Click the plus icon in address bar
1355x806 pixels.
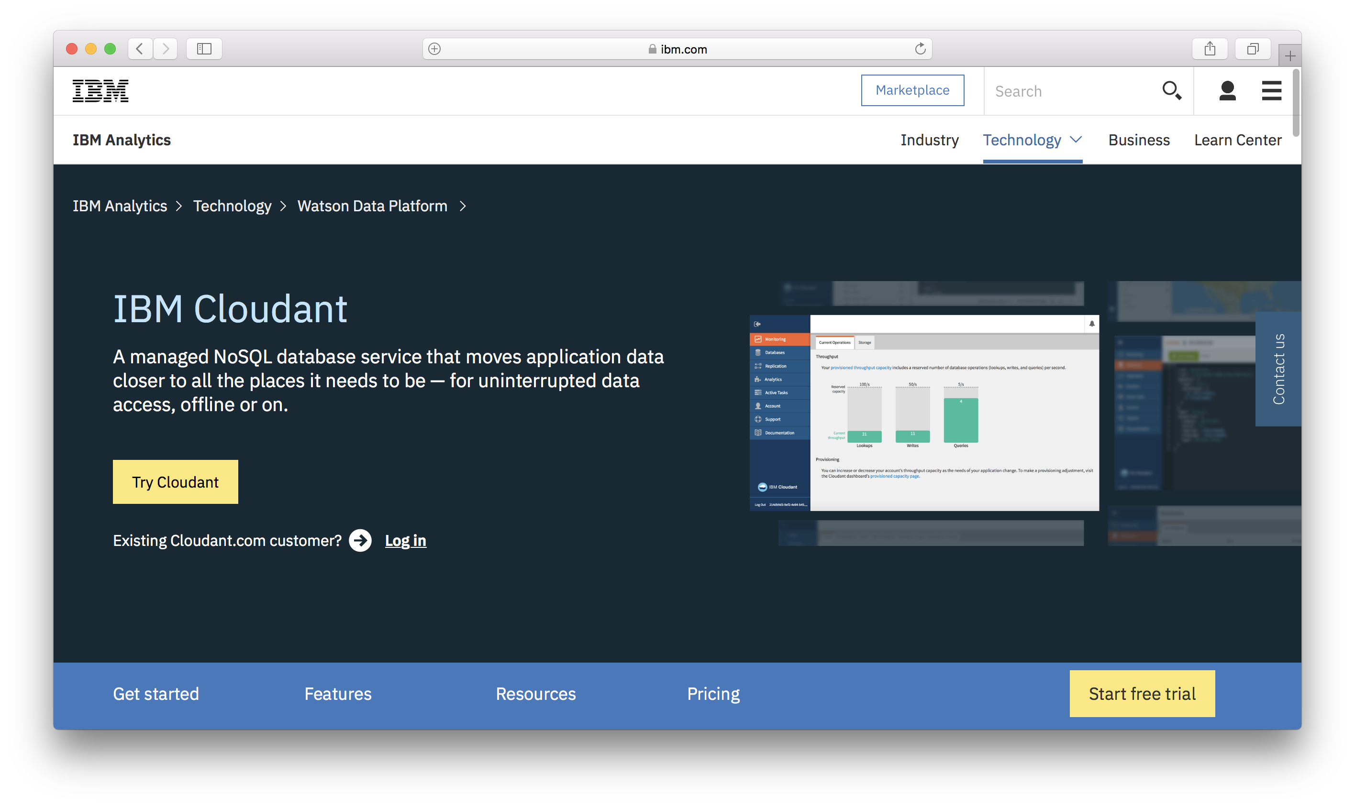[x=434, y=49]
